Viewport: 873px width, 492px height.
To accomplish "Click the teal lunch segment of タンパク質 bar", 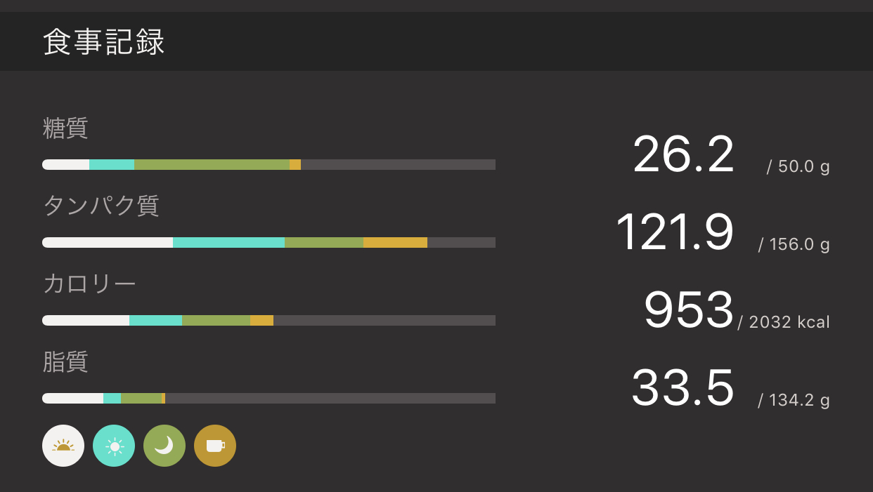I will (228, 243).
